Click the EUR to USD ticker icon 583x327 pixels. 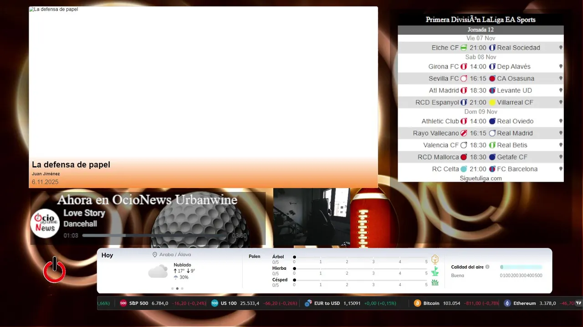(x=308, y=303)
